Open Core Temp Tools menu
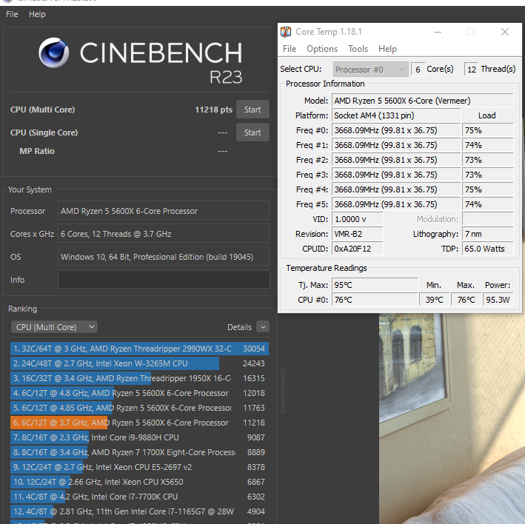Screen dimensions: 525x524 [x=358, y=49]
